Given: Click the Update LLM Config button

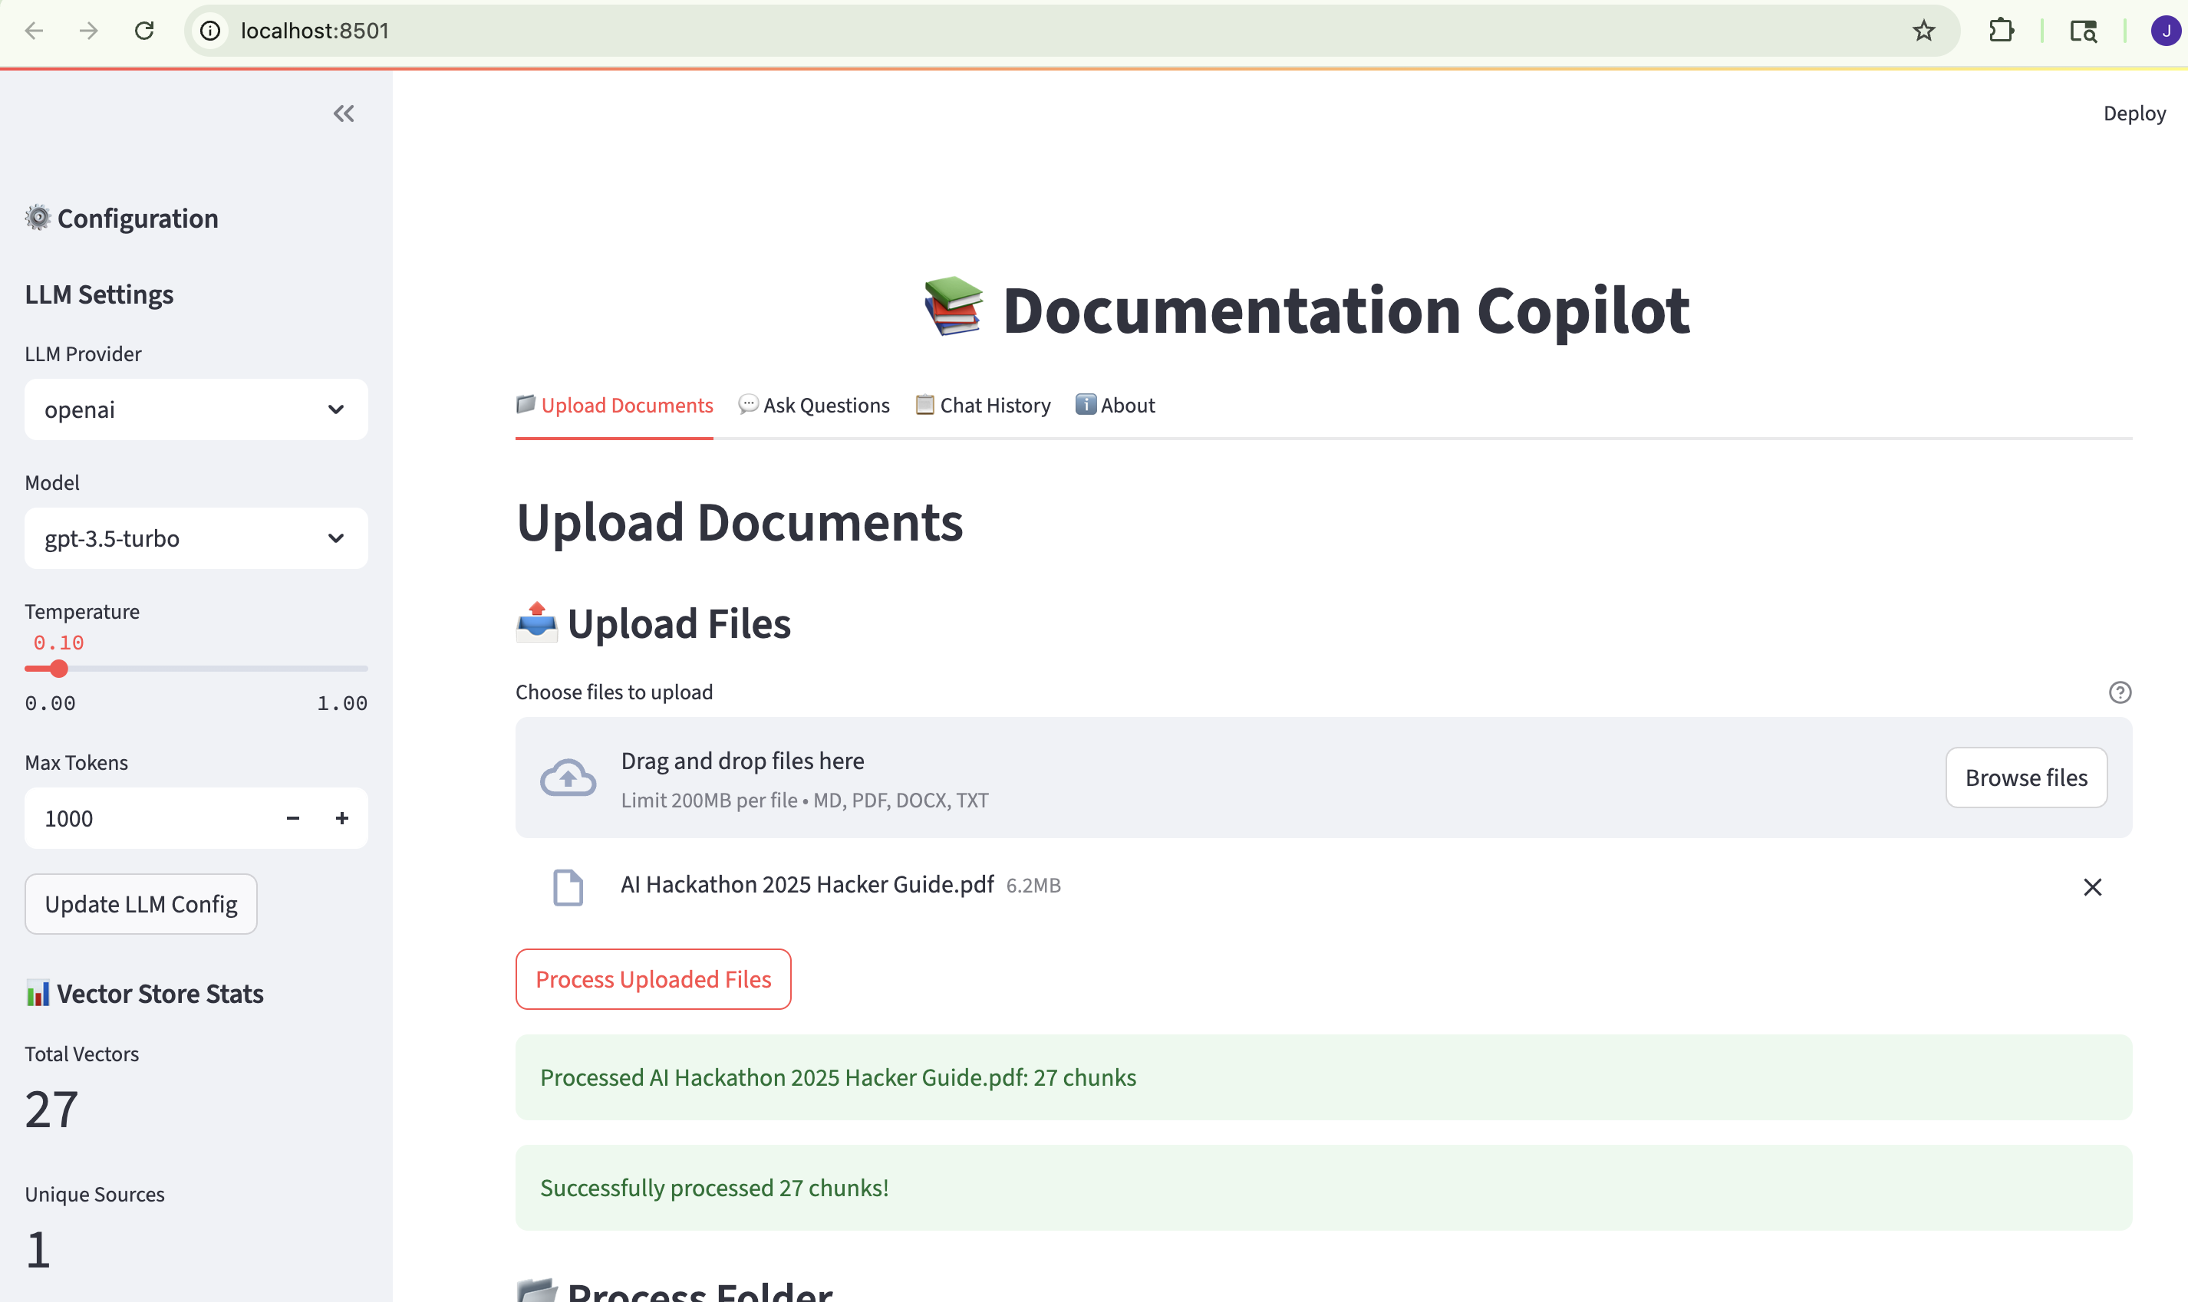Looking at the screenshot, I should (141, 904).
